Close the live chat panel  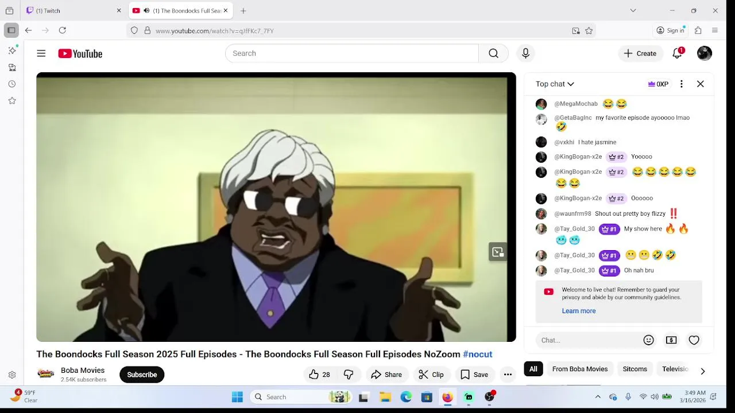click(701, 84)
